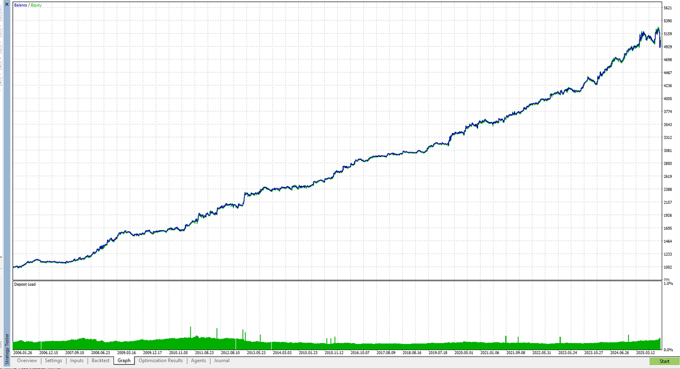Close the Strategy Tester panel

click(6, 4)
